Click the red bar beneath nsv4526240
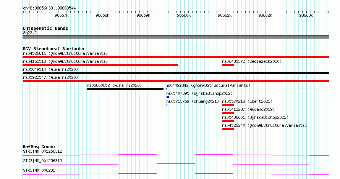Image resolution: width=340 pixels, height=179 pixels. point(228,129)
